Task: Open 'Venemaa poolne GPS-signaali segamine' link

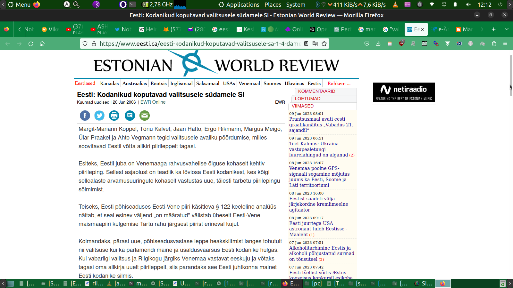Action: (x=319, y=177)
